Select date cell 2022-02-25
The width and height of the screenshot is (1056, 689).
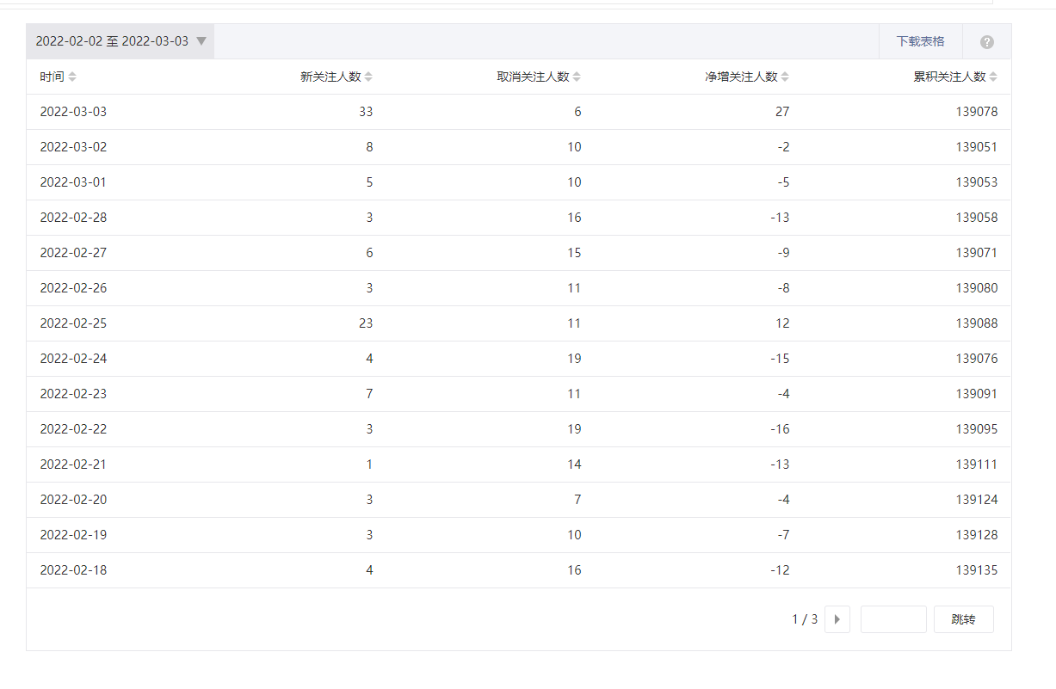[73, 323]
